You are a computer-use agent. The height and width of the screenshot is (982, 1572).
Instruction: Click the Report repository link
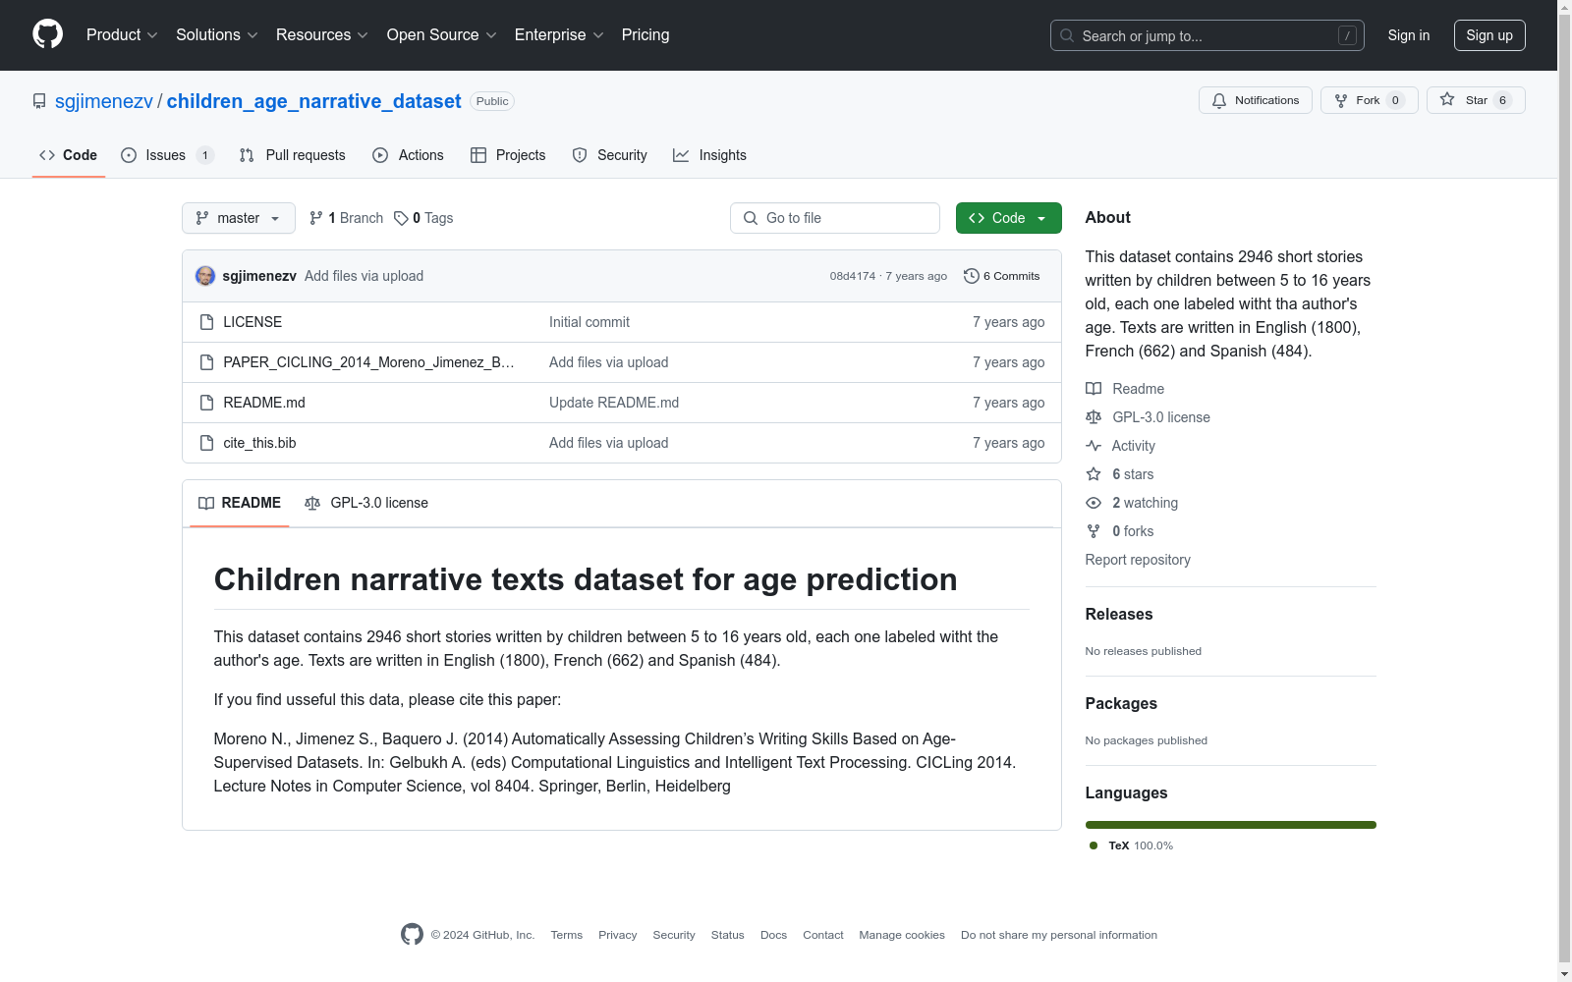(x=1138, y=560)
